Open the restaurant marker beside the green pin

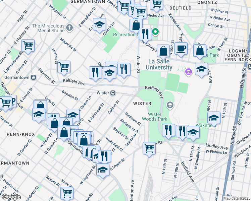[x=146, y=35]
